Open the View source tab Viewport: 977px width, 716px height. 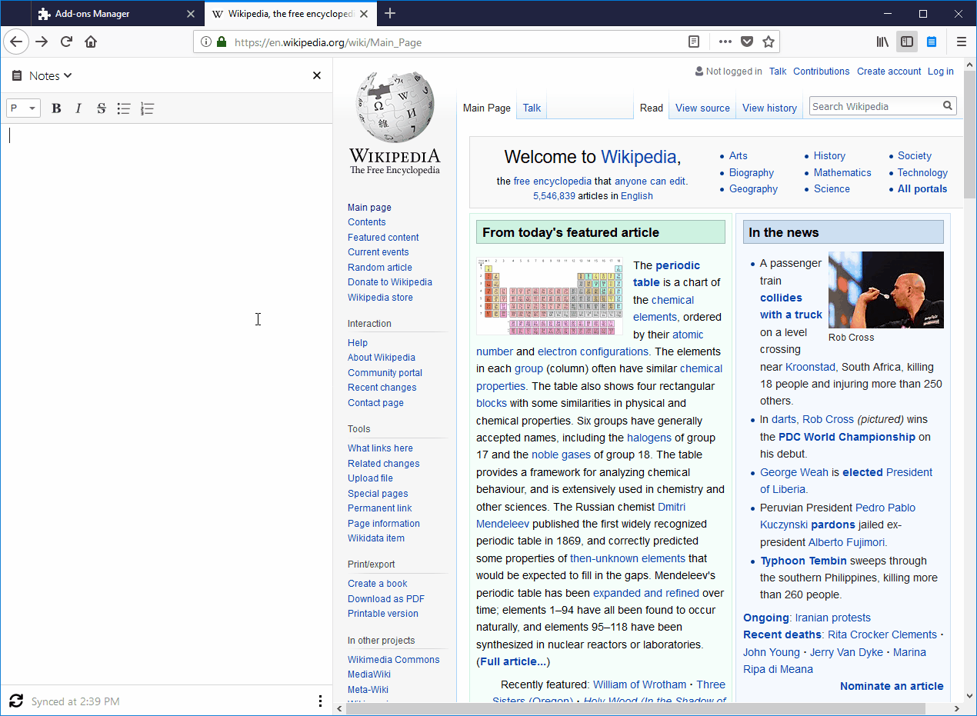coord(702,108)
